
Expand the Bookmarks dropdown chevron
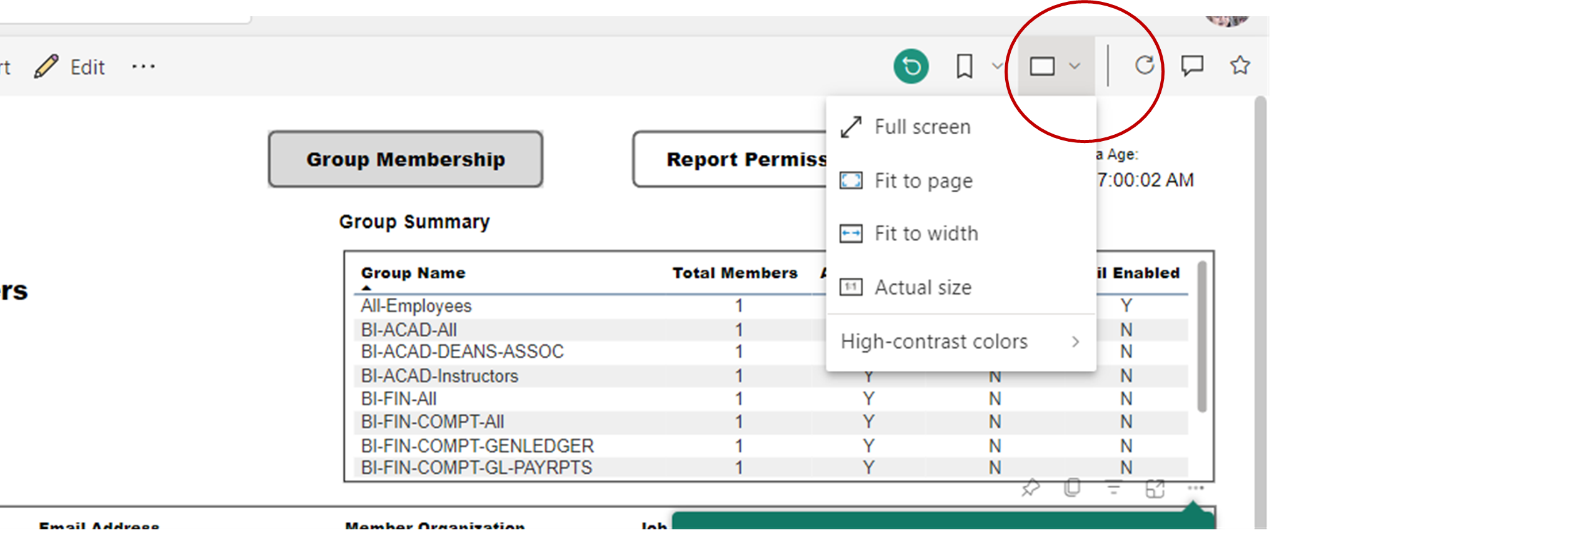(x=997, y=66)
